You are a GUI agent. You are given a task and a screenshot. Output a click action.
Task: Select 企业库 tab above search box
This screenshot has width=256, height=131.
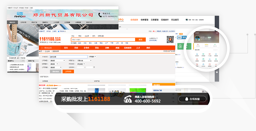[87, 36]
